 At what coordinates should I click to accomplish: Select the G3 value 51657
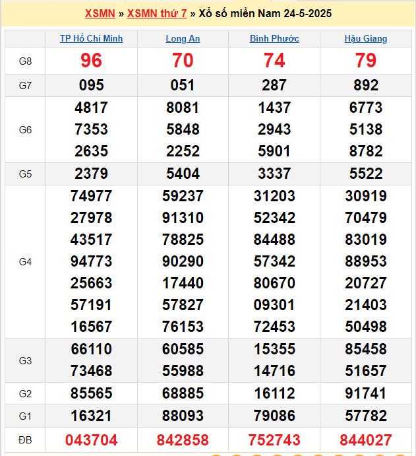coord(366,371)
